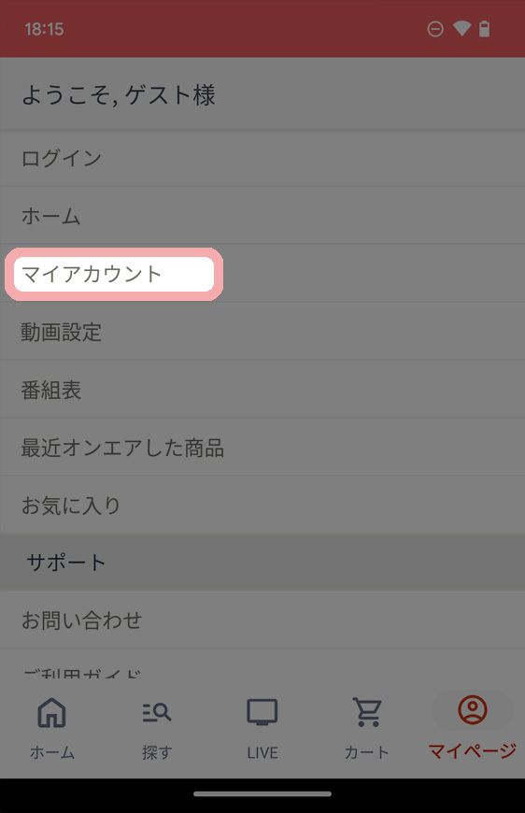
Task: Select the マイページ profile icon
Action: tap(472, 710)
